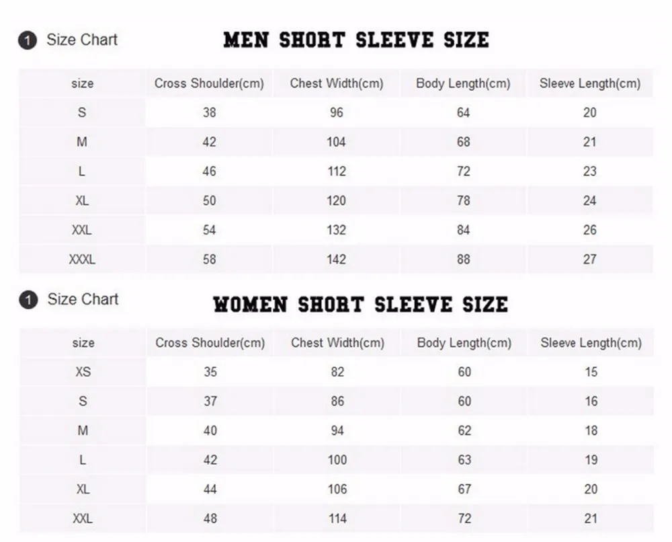Click the 78 body length value

463,200
